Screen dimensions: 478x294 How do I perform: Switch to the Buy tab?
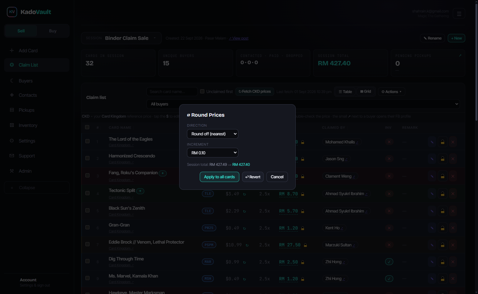tap(53, 31)
